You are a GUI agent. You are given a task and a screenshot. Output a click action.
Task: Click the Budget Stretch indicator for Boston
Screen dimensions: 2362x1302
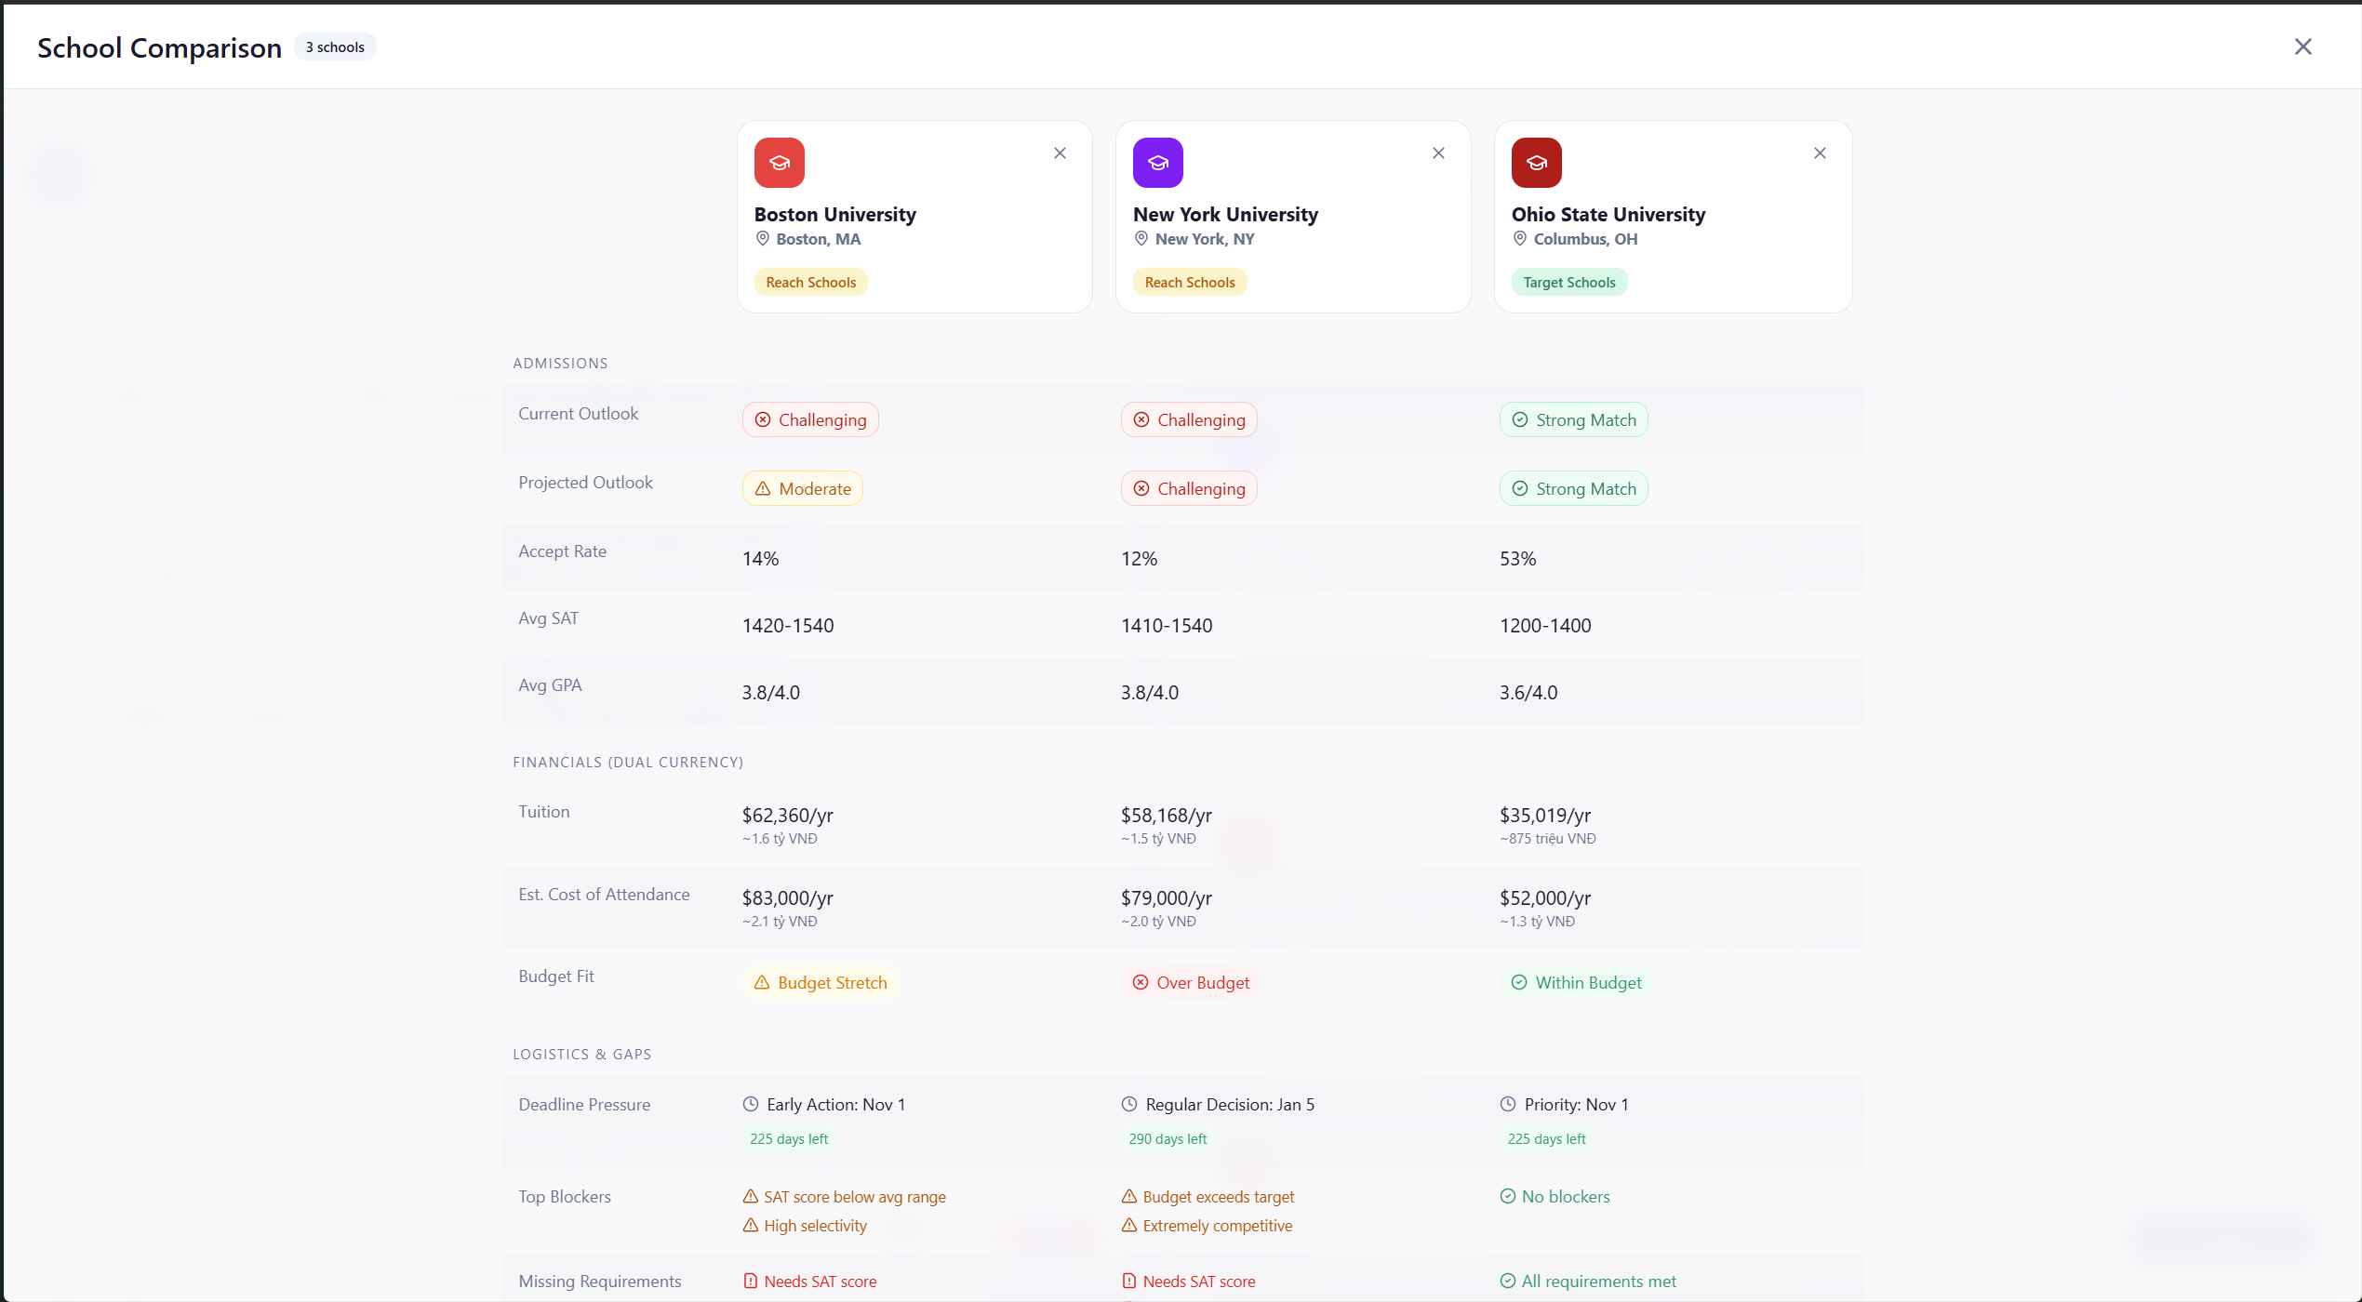coord(820,983)
